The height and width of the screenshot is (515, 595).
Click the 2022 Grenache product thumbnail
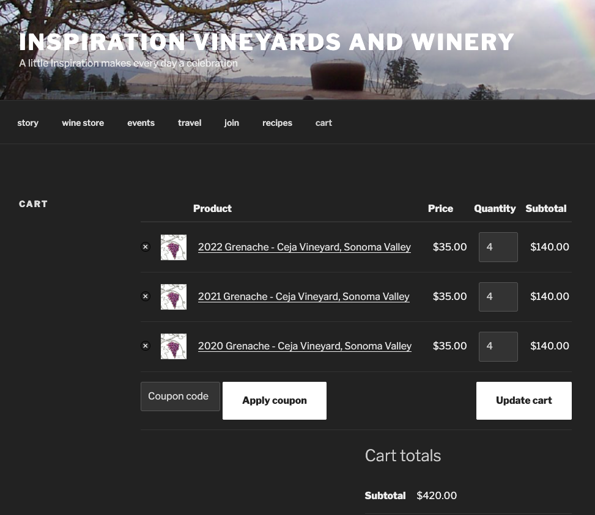[x=174, y=247]
